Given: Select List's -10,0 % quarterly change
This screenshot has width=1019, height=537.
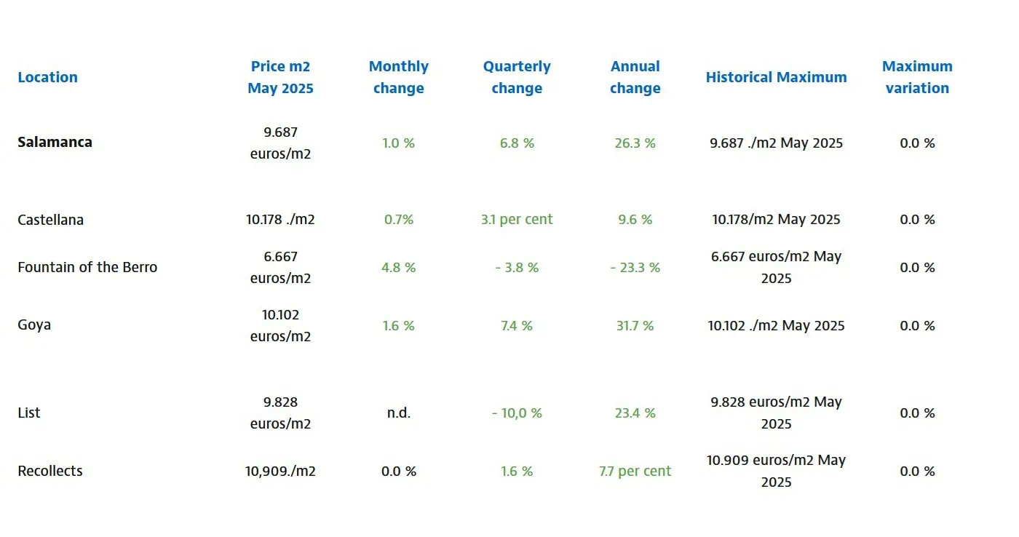Looking at the screenshot, I should pyautogui.click(x=517, y=413).
